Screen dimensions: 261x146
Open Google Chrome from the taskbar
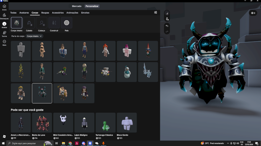pyautogui.click(x=70, y=143)
